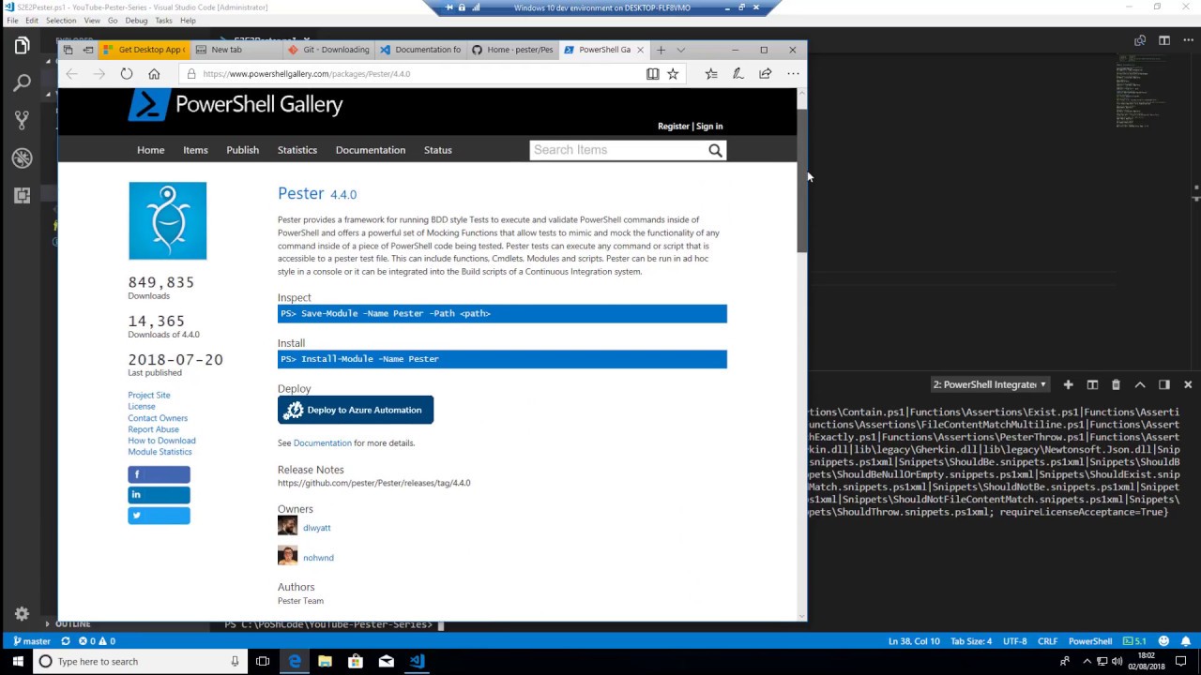Search gallery with magnifier icon
This screenshot has width=1201, height=675.
[x=715, y=150]
